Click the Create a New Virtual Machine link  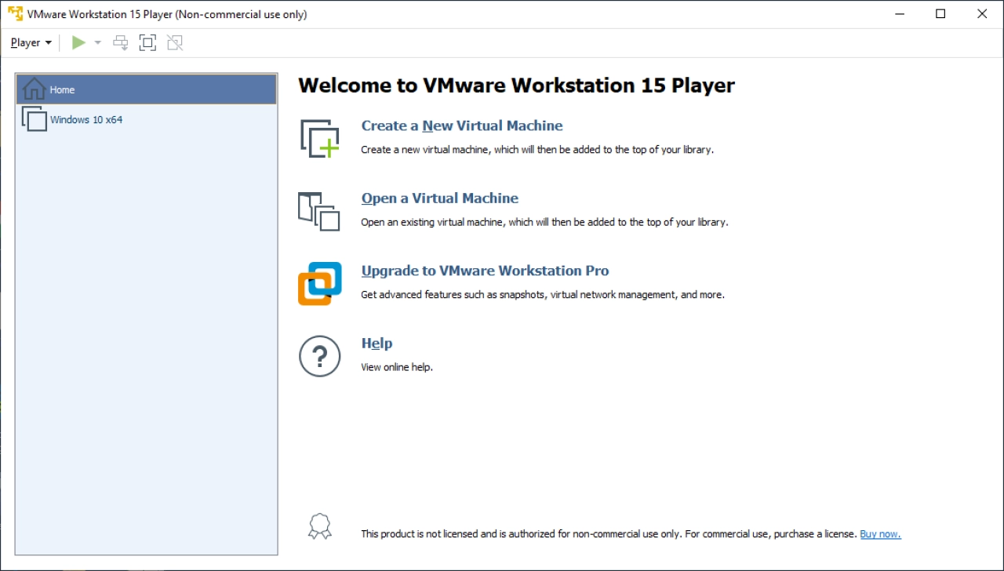pos(462,125)
